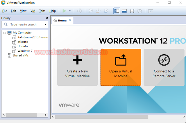The height and width of the screenshot is (123, 186).
Task: Click the My Computer monitor icon
Action: 9,33
